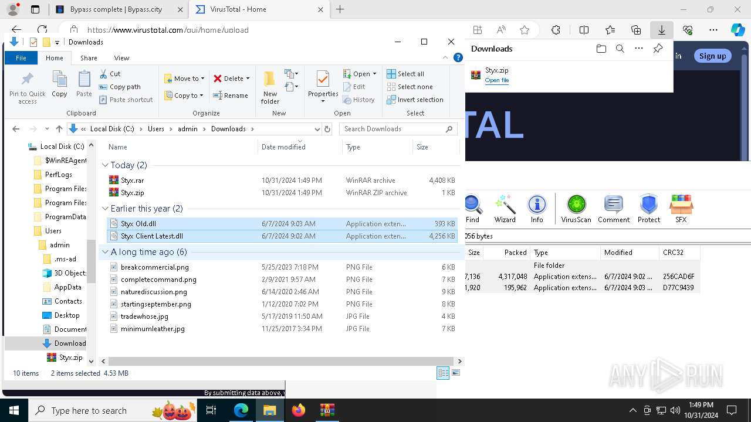Click Open file link under Styx.zip
The image size is (751, 422).
[x=496, y=80]
